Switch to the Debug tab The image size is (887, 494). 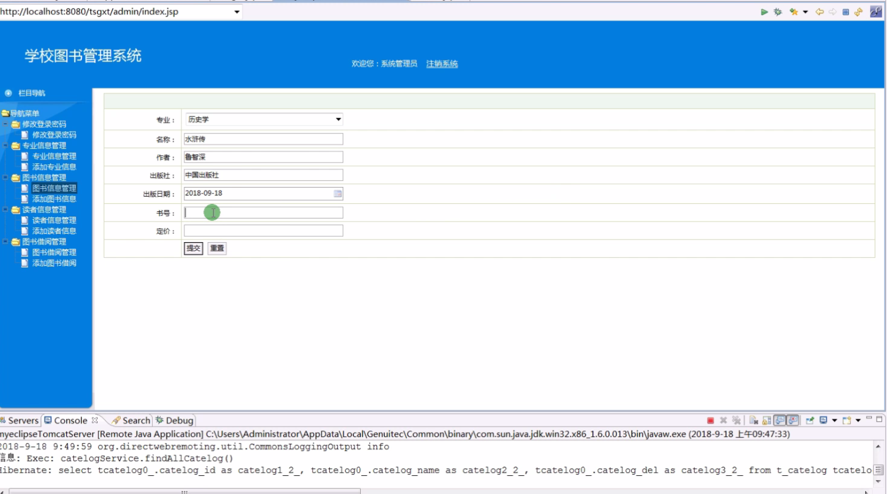[175, 420]
